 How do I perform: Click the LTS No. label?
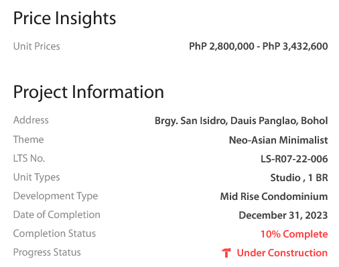(29, 158)
